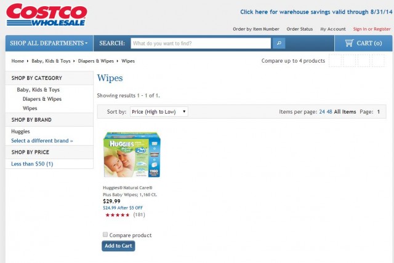Viewport: 394px width, 263px height.
Task: Focus the search text field
Action: [x=201, y=44]
